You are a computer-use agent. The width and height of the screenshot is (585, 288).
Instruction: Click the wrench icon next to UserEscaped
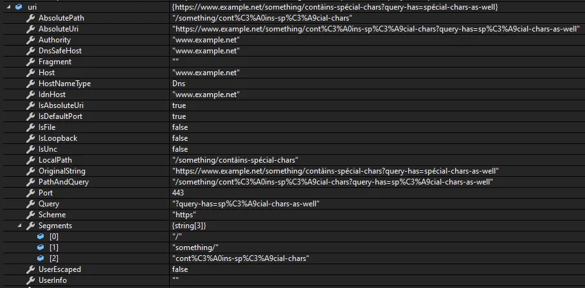(x=31, y=269)
